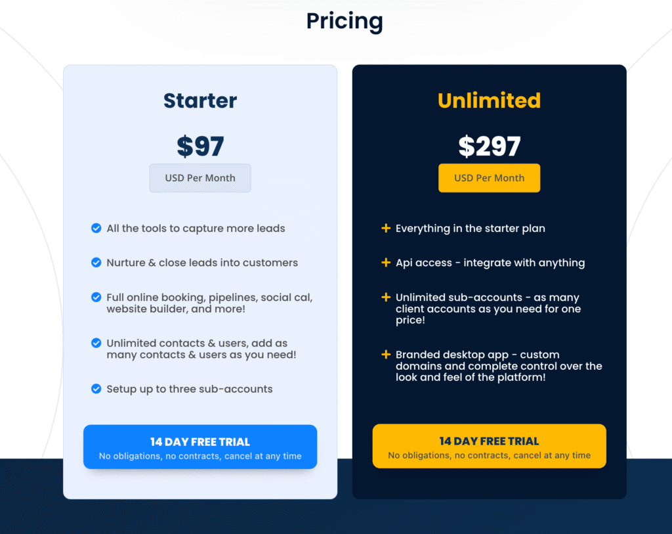The height and width of the screenshot is (534, 672).
Task: Click Setup up to three sub-accounts text
Action: pyautogui.click(x=190, y=389)
